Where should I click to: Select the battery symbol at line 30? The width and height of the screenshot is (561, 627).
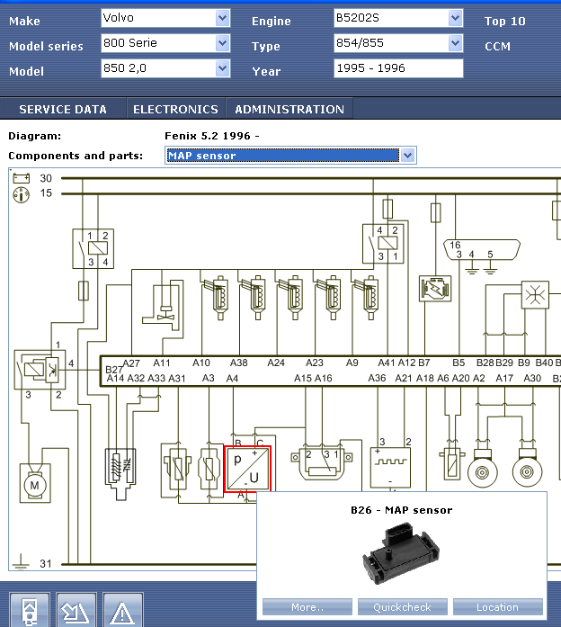tap(22, 178)
